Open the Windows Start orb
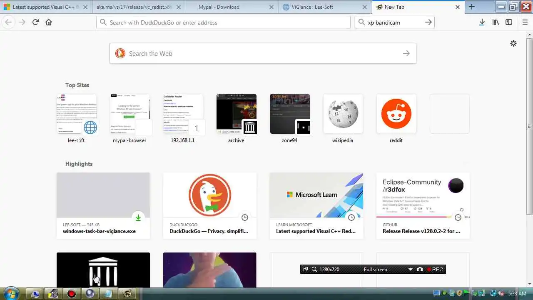The height and width of the screenshot is (300, 533). 11,293
